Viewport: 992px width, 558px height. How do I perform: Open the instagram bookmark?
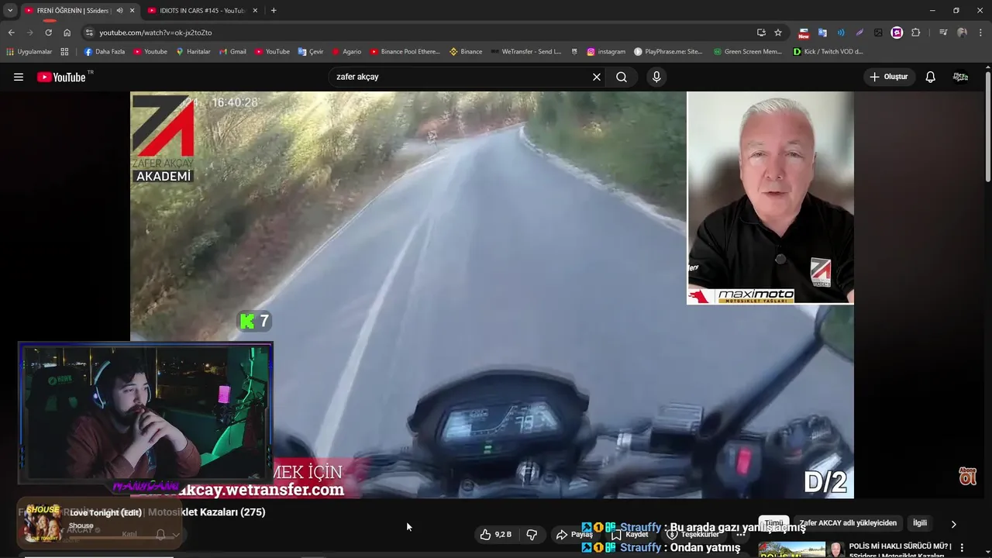(x=605, y=51)
